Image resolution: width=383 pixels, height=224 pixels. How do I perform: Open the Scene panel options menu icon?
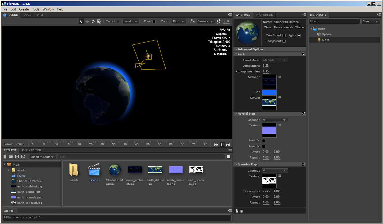230,15
